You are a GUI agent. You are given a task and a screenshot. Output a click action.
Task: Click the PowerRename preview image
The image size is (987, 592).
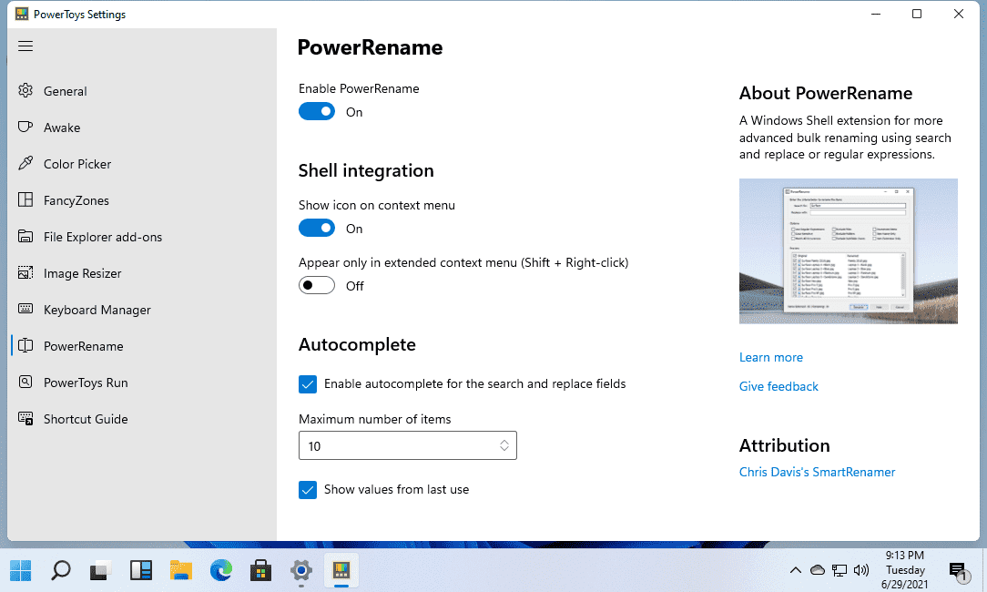point(848,250)
